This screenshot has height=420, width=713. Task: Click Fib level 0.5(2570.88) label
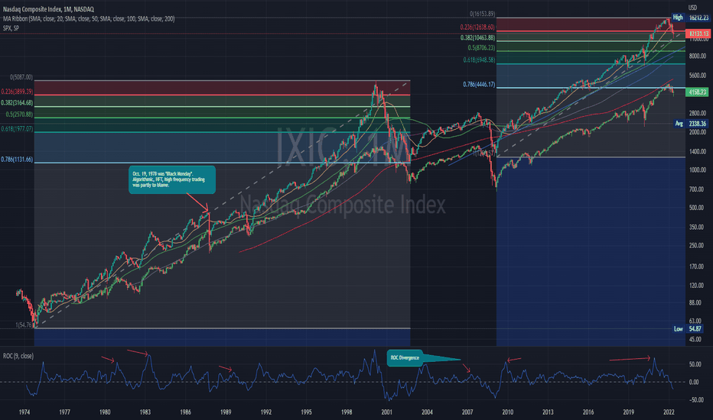coord(19,115)
